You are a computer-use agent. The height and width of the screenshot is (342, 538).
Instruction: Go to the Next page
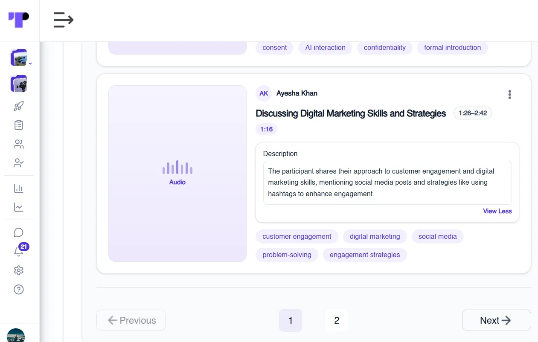click(x=497, y=320)
